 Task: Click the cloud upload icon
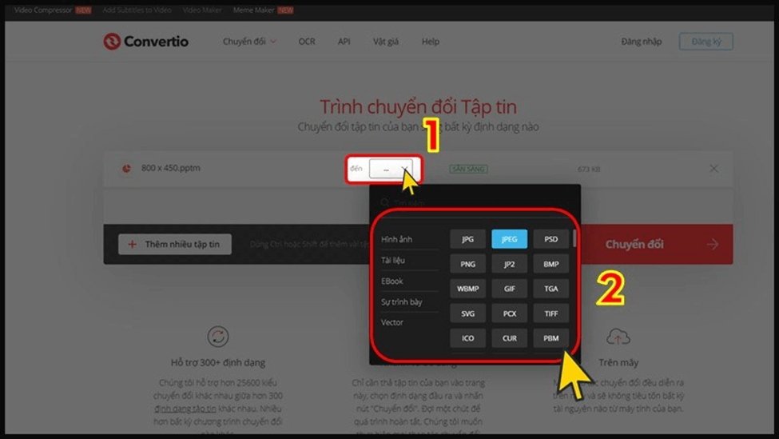click(618, 337)
